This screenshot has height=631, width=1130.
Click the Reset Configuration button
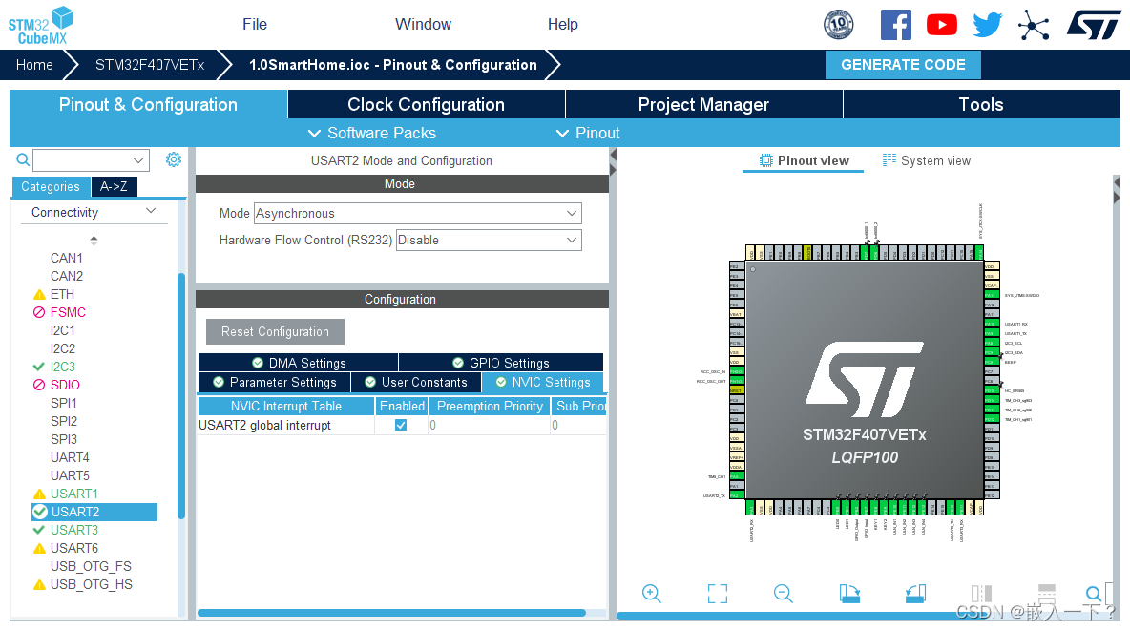275,331
